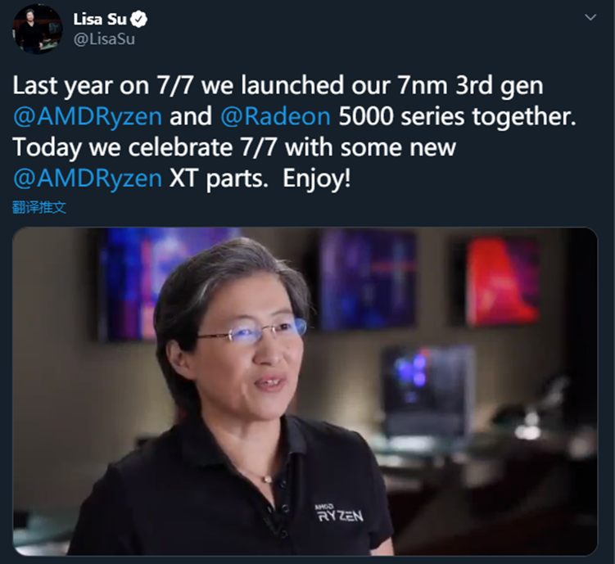Follow the @Radeon mention link
The height and width of the screenshot is (564, 615).
[x=275, y=116]
